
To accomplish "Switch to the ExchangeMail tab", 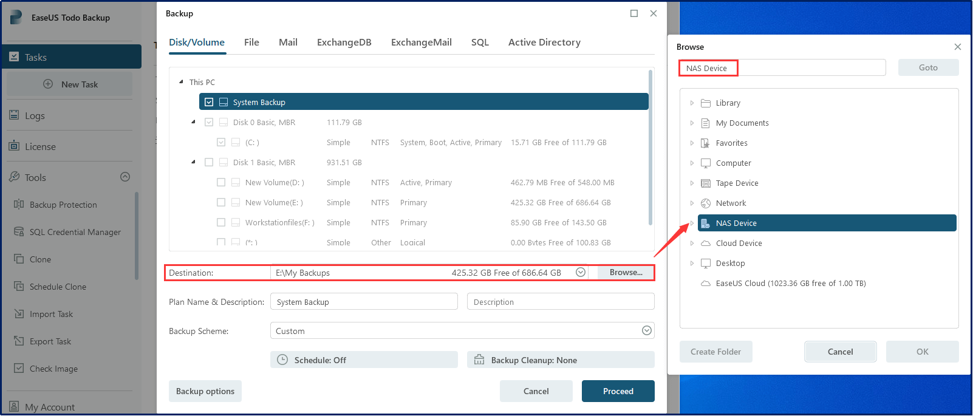I will tap(421, 43).
